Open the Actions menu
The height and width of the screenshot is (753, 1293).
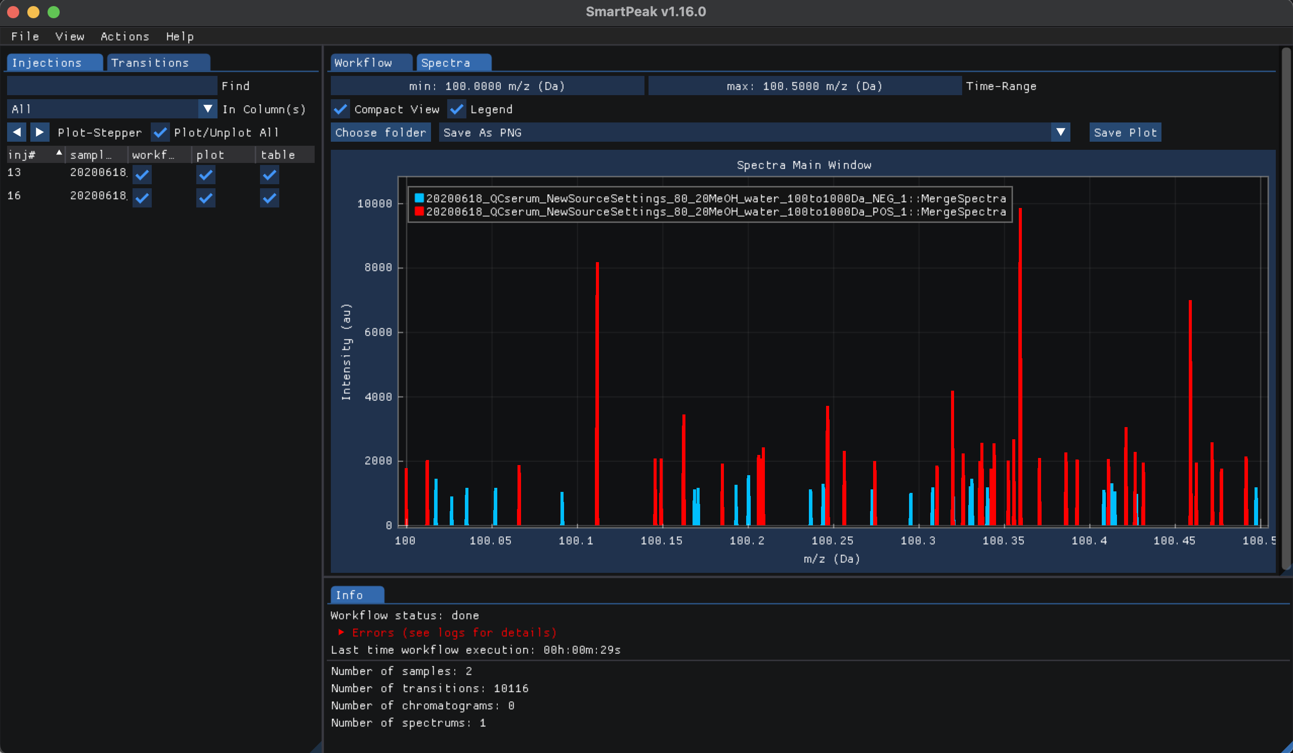(x=124, y=36)
